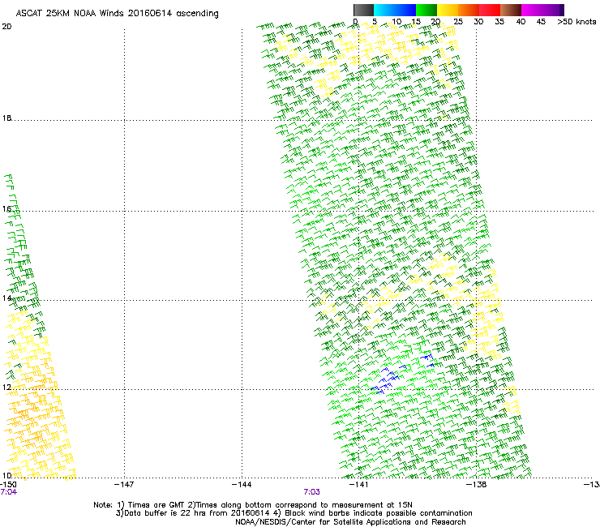Click latitude label '16' on left axis
The image size is (600, 527).
6,208
